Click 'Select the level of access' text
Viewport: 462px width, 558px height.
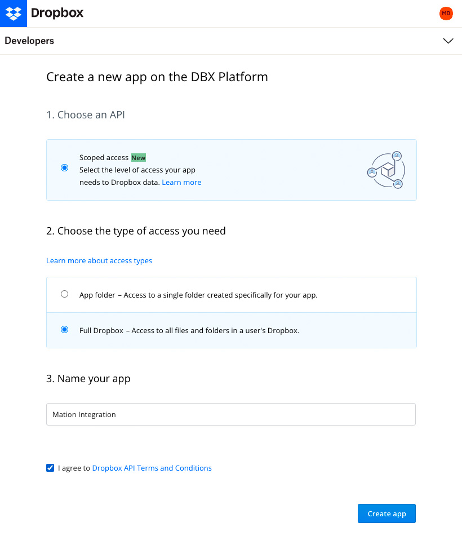pos(140,176)
